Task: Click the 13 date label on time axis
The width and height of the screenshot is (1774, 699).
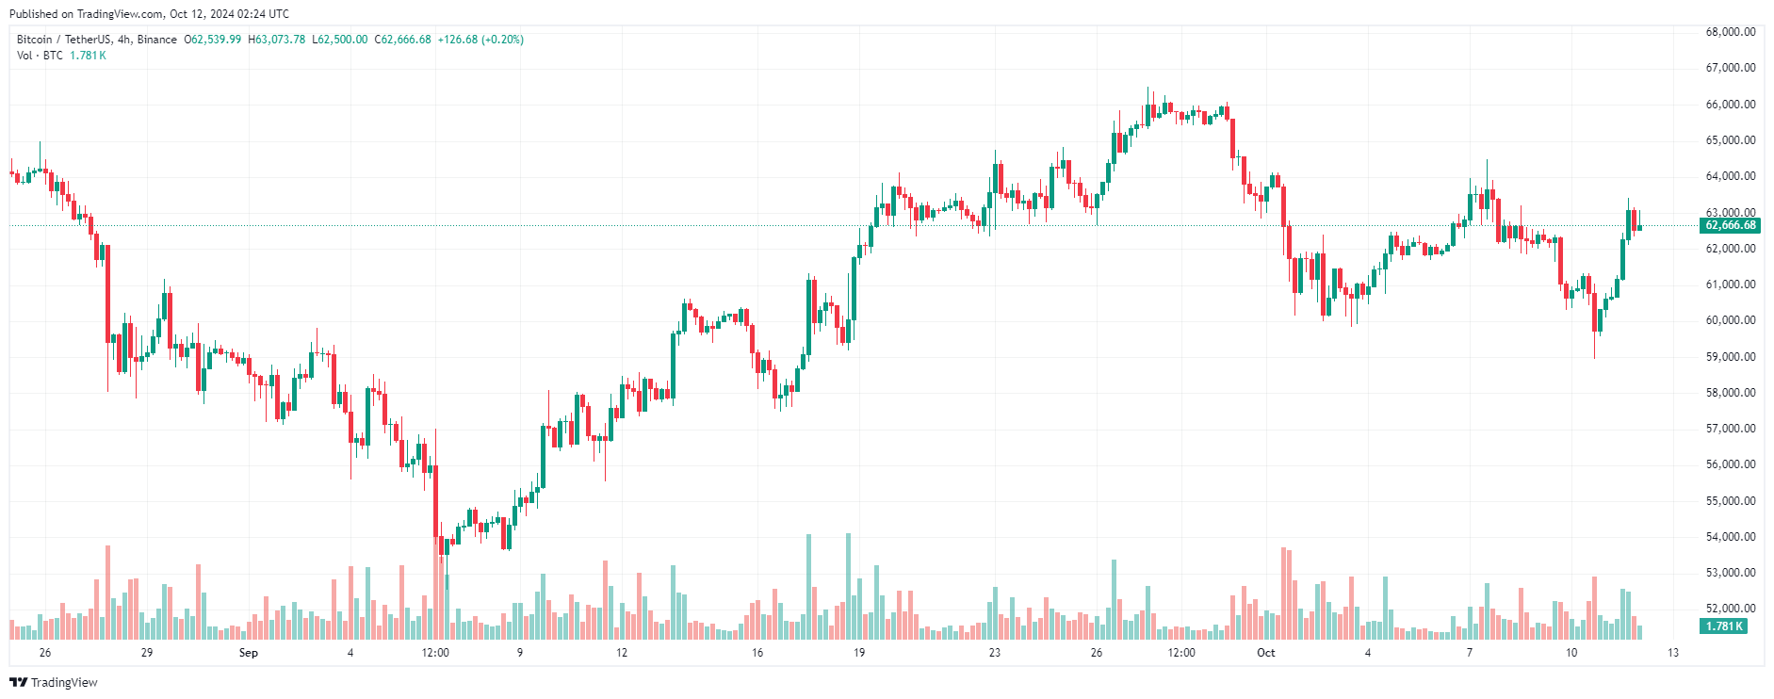Action: 1673,653
